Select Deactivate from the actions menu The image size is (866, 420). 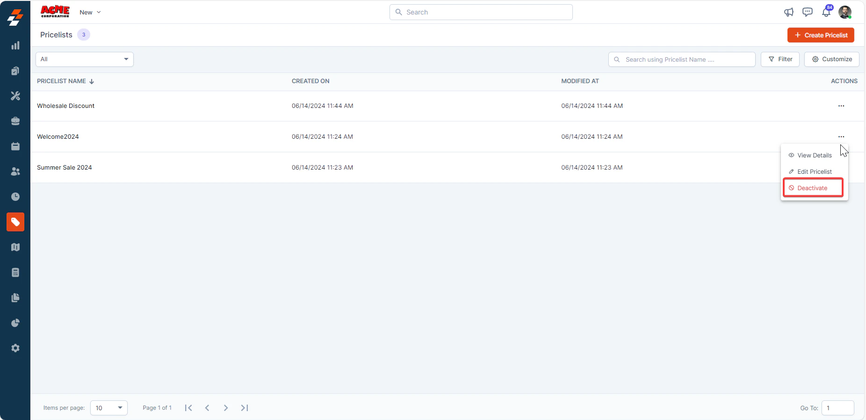point(813,188)
